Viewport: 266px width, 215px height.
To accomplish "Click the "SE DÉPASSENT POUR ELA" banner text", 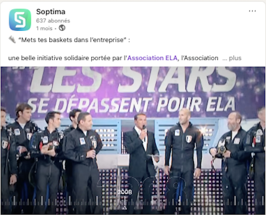I will [x=131, y=106].
